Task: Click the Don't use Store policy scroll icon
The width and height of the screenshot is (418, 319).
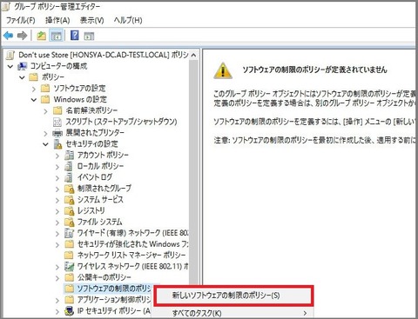Action: 10,55
